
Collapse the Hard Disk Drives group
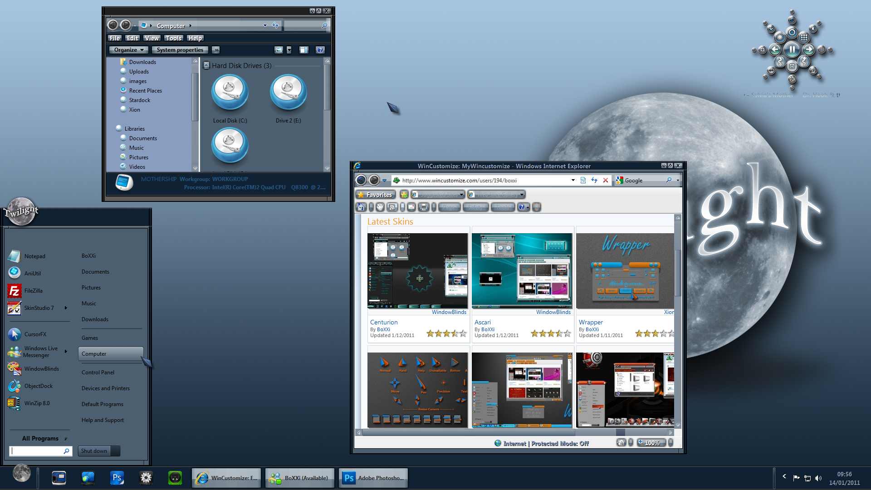click(x=206, y=65)
